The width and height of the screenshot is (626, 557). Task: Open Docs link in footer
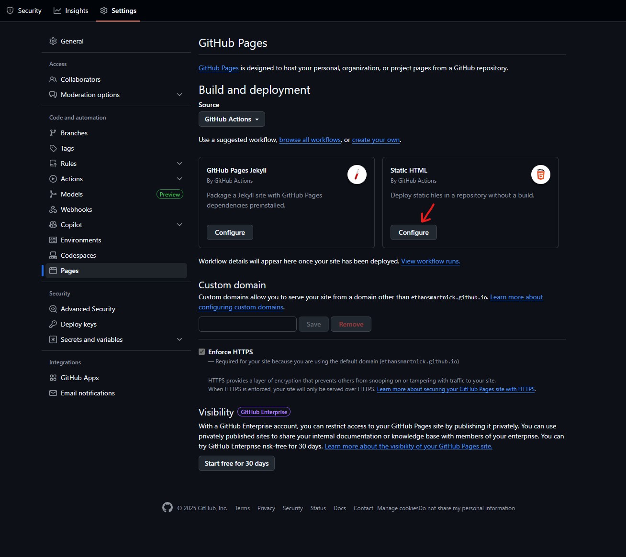[x=340, y=508]
